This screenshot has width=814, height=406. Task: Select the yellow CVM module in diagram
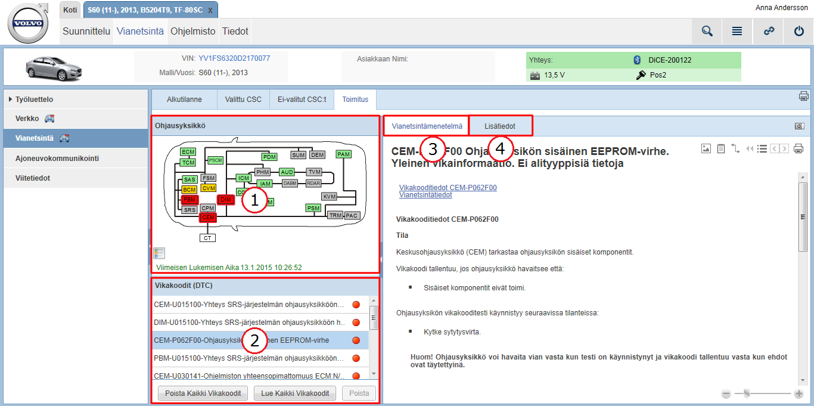[209, 188]
